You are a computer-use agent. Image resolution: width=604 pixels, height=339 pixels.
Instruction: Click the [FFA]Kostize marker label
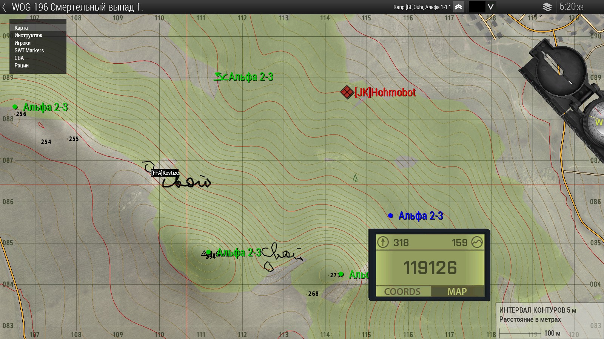tap(165, 173)
